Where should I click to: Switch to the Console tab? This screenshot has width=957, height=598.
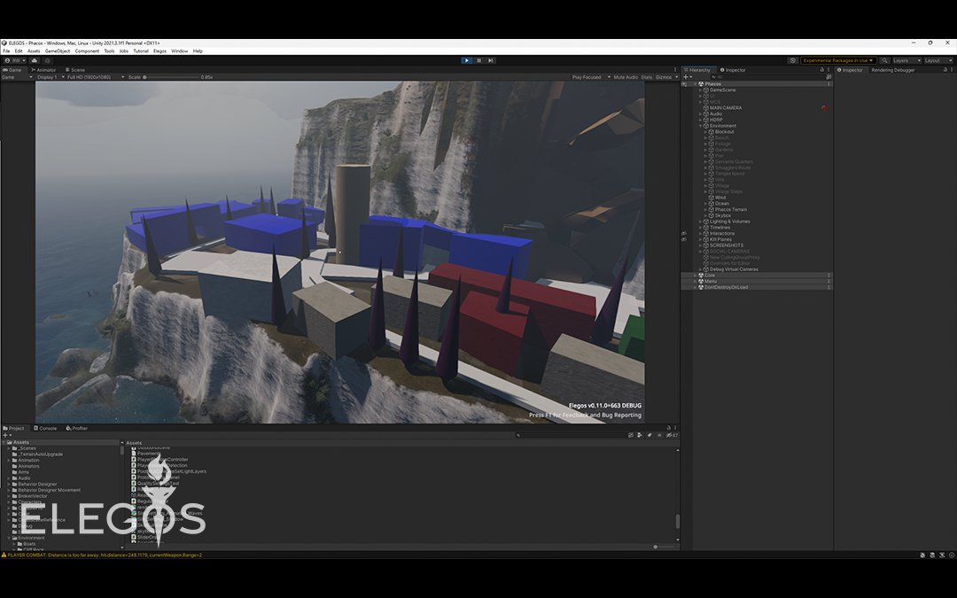click(x=47, y=428)
